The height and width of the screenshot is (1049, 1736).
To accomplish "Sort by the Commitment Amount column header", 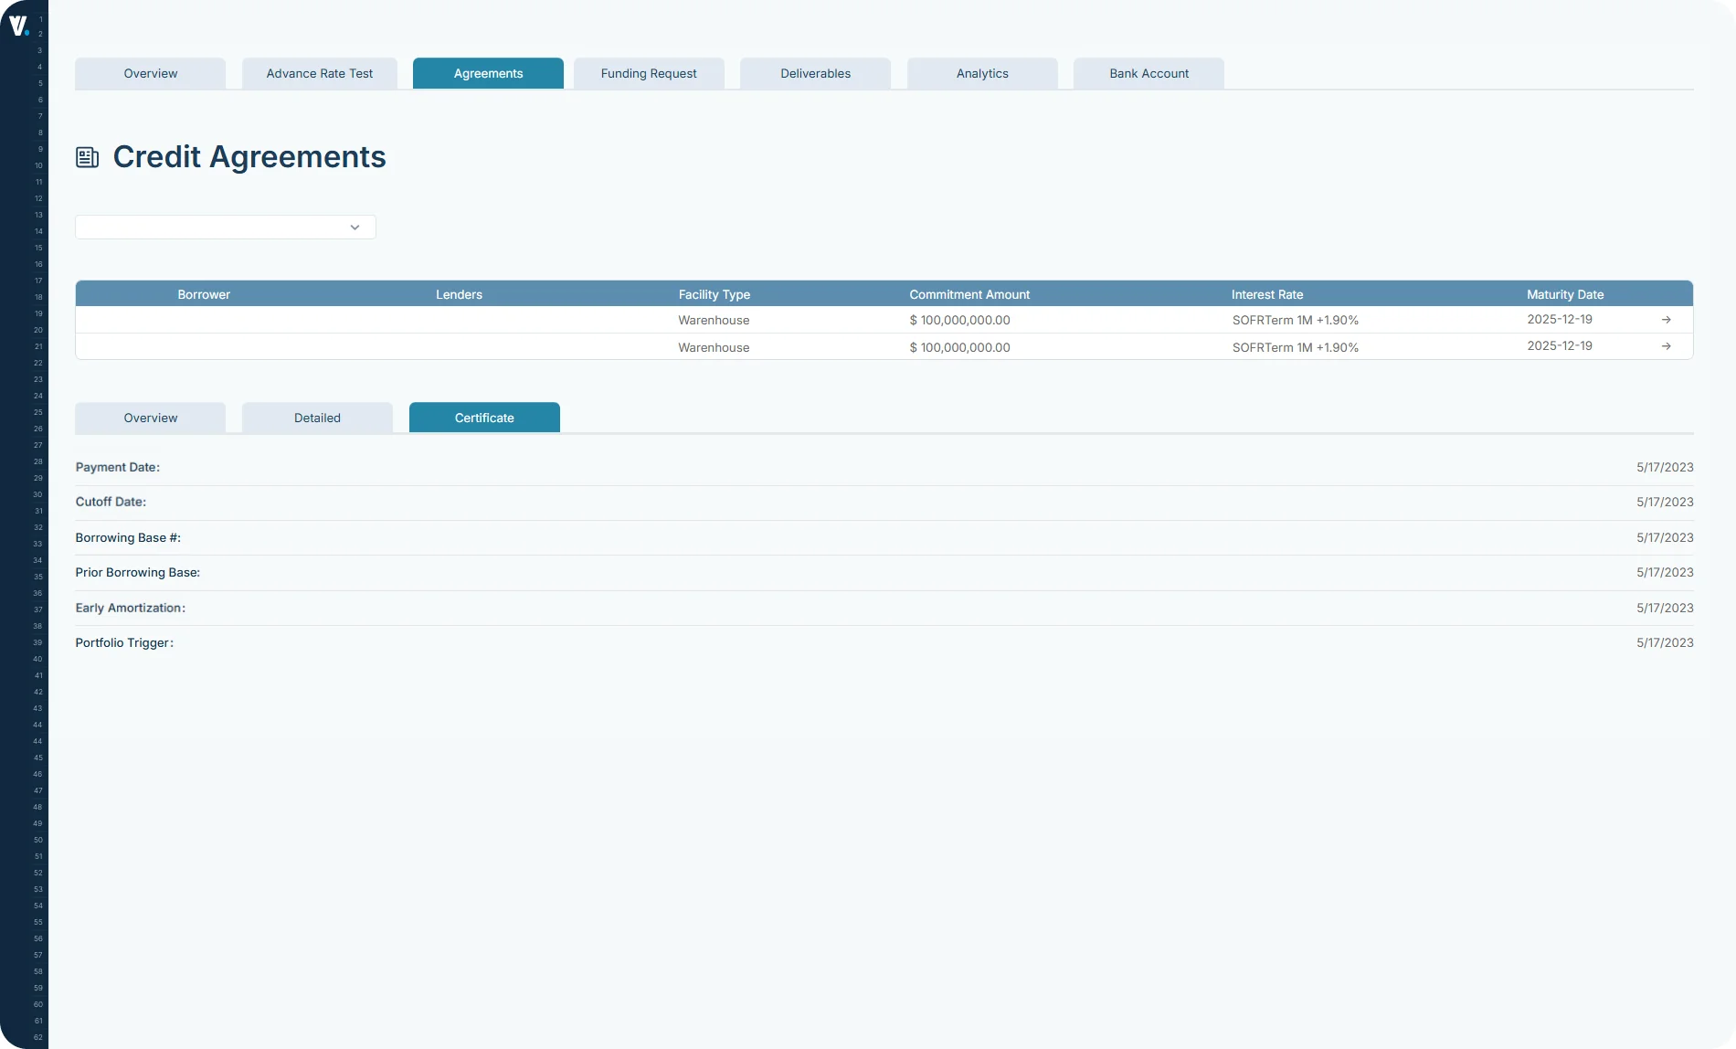I will pyautogui.click(x=969, y=293).
